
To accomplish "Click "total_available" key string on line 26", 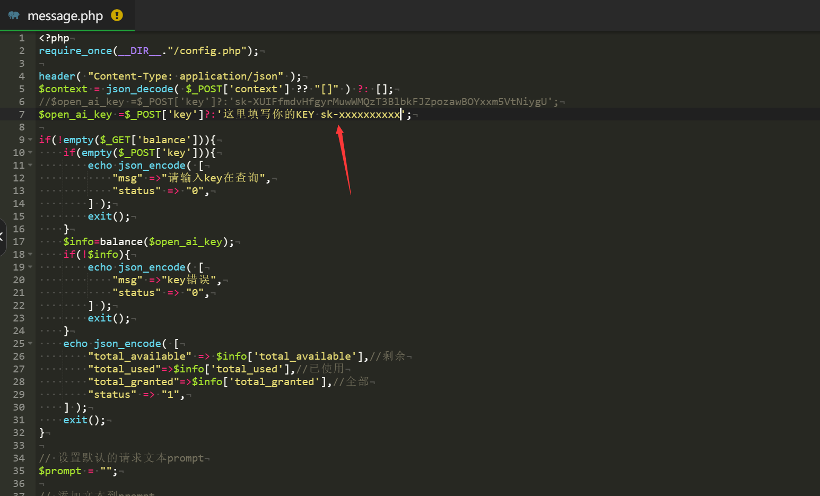I will point(140,356).
